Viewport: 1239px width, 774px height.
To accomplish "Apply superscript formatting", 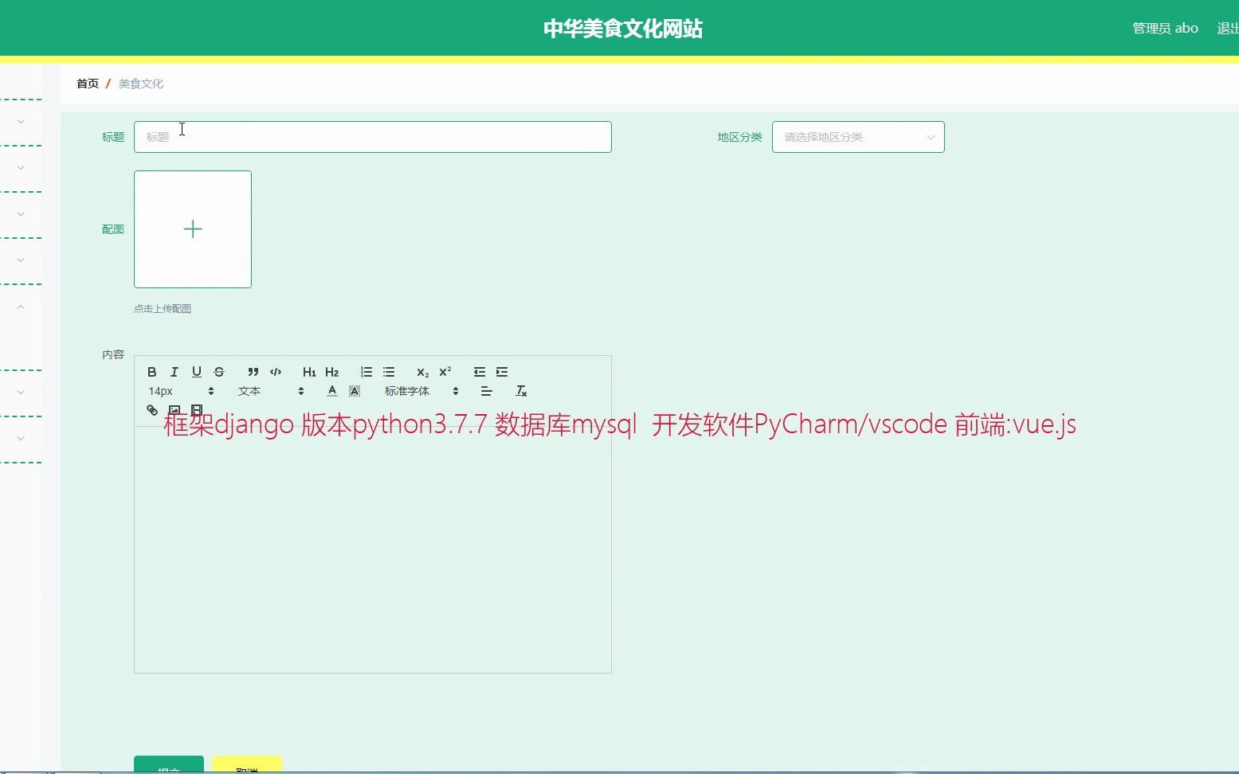I will pyautogui.click(x=445, y=372).
